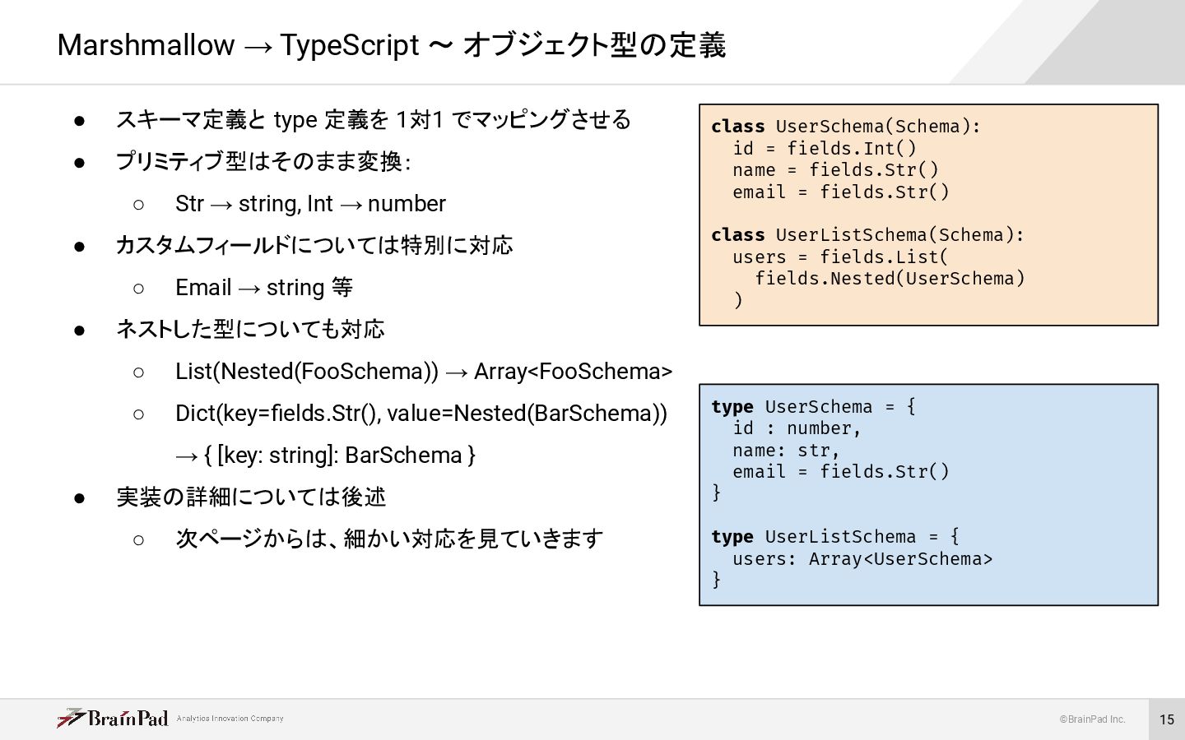Click the sub-bullet 'Email → string 等'
This screenshot has height=740, width=1185.
point(264,288)
